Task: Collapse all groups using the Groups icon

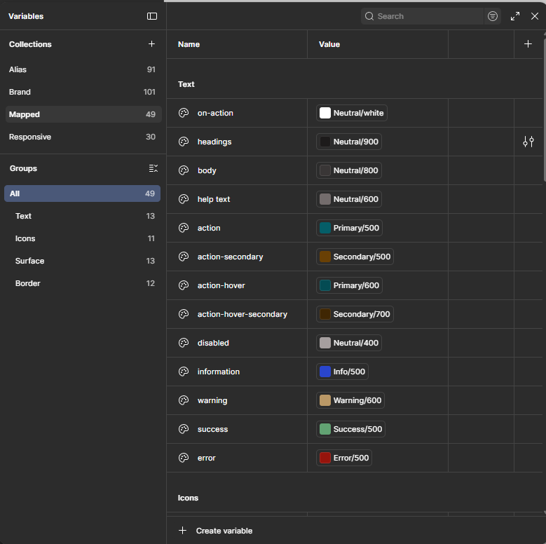Action: 153,168
